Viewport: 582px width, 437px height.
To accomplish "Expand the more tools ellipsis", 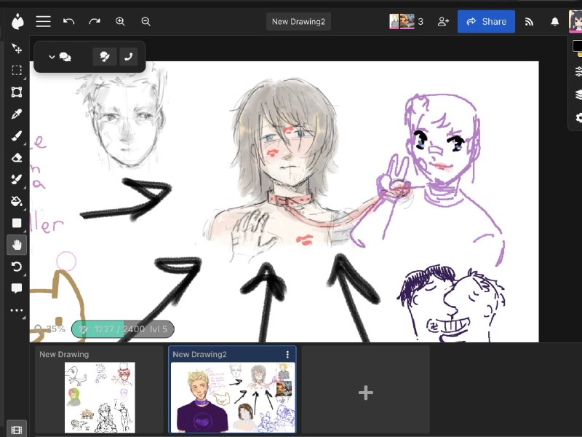I will 17,310.
